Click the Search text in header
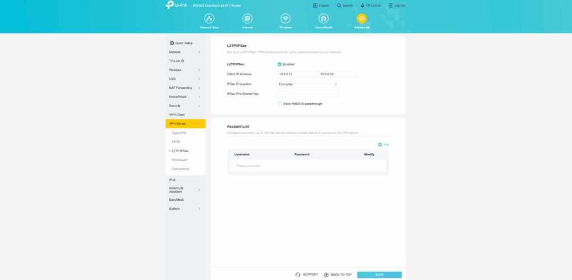The image size is (572, 280). tap(347, 6)
